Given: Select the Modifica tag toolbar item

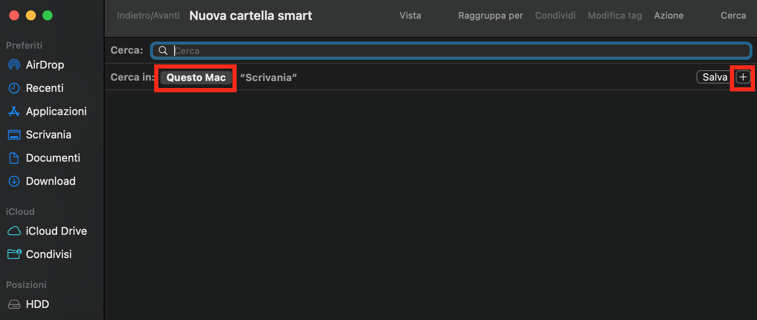Looking at the screenshot, I should (x=615, y=15).
